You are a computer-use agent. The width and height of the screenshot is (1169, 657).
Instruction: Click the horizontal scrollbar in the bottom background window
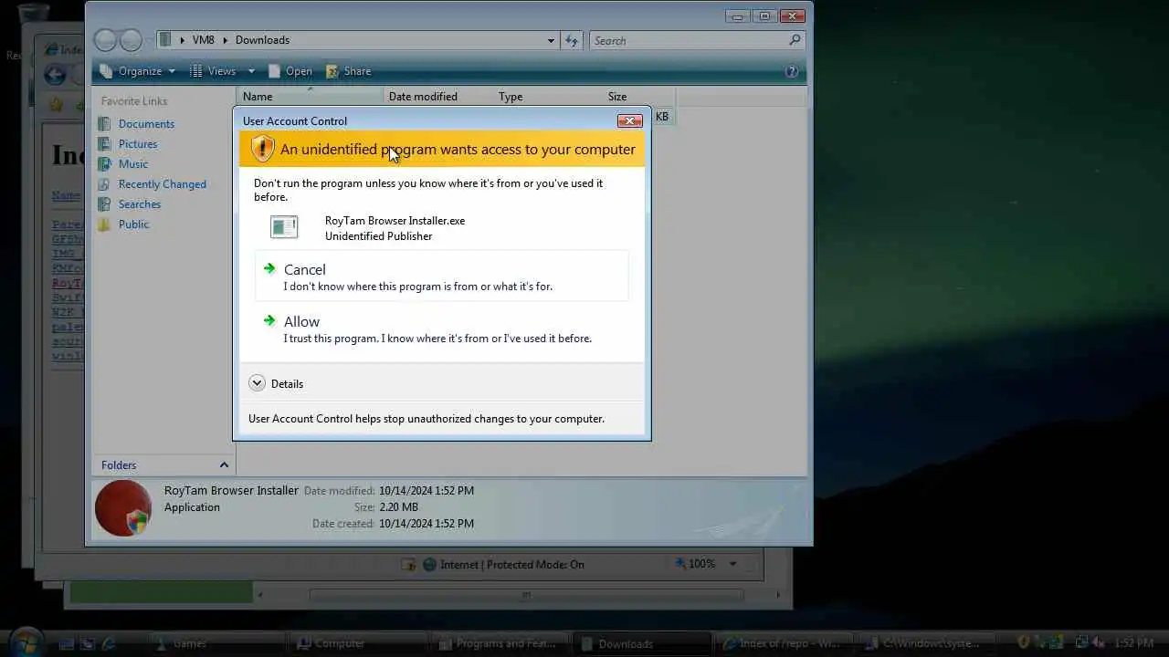tap(525, 595)
